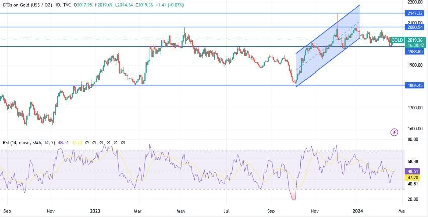Select the 1806.45 horizontal line price label
This screenshot has height=217, width=428.
point(414,85)
